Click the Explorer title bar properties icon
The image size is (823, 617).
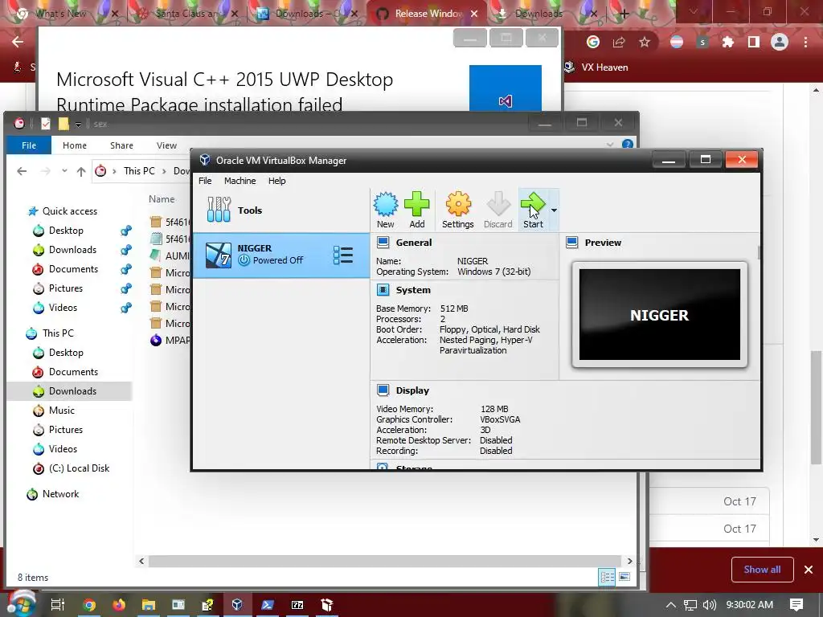46,123
